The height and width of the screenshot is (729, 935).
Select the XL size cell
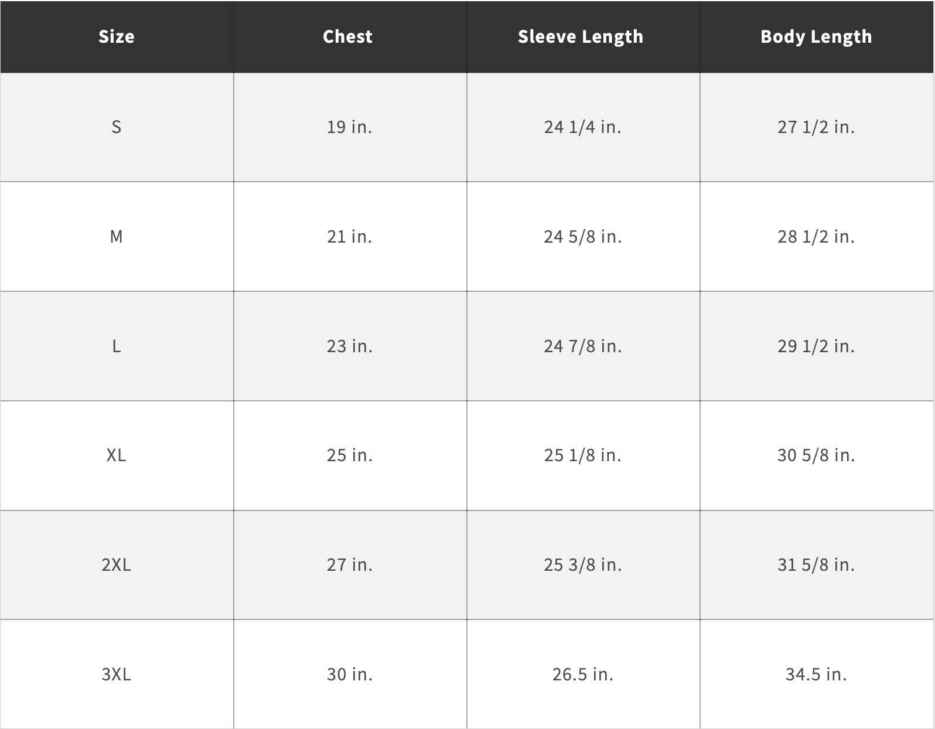coord(117,455)
